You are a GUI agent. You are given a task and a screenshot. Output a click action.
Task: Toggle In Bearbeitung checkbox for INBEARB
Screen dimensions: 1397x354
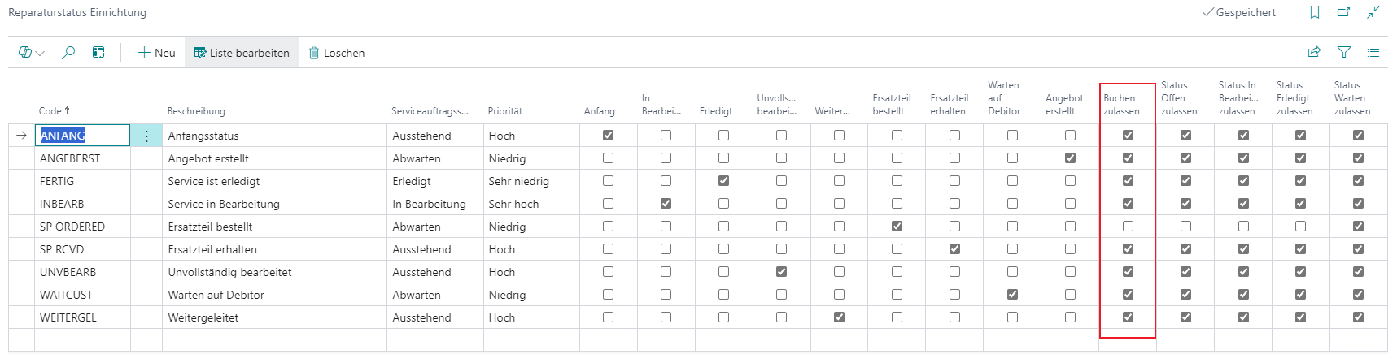click(666, 204)
